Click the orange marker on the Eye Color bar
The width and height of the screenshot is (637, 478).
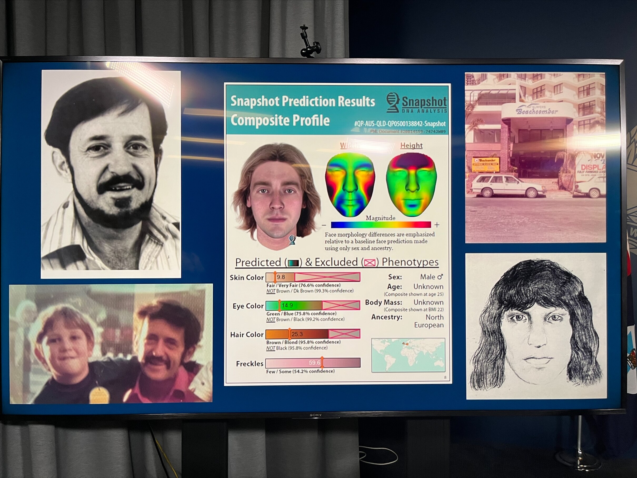(x=279, y=306)
